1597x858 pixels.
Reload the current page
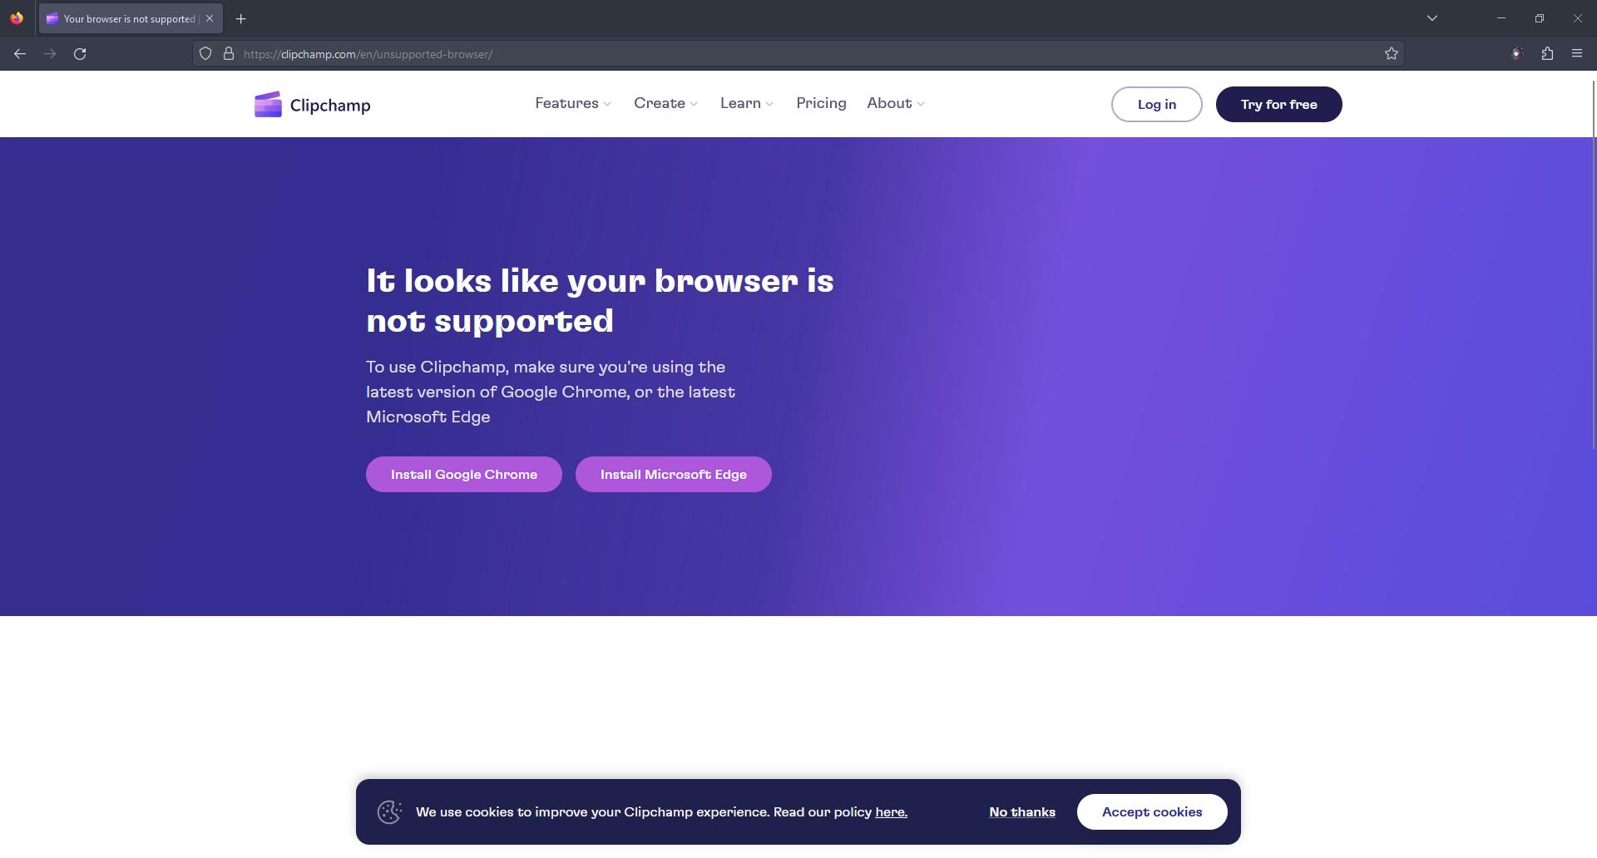(x=81, y=53)
